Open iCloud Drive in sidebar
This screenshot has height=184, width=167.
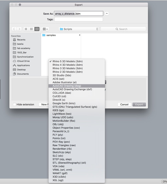[x=21, y=61]
